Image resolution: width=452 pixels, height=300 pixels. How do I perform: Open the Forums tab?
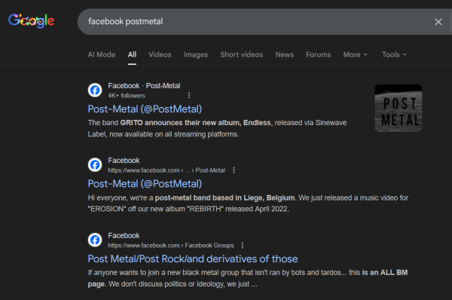(318, 54)
